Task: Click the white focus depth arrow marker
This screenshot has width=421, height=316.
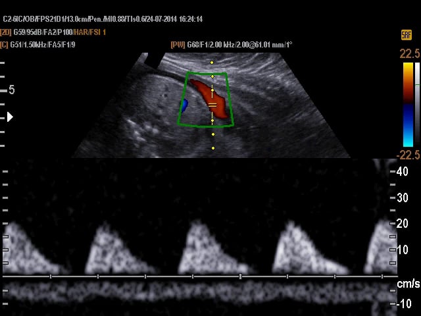Action: (11, 117)
